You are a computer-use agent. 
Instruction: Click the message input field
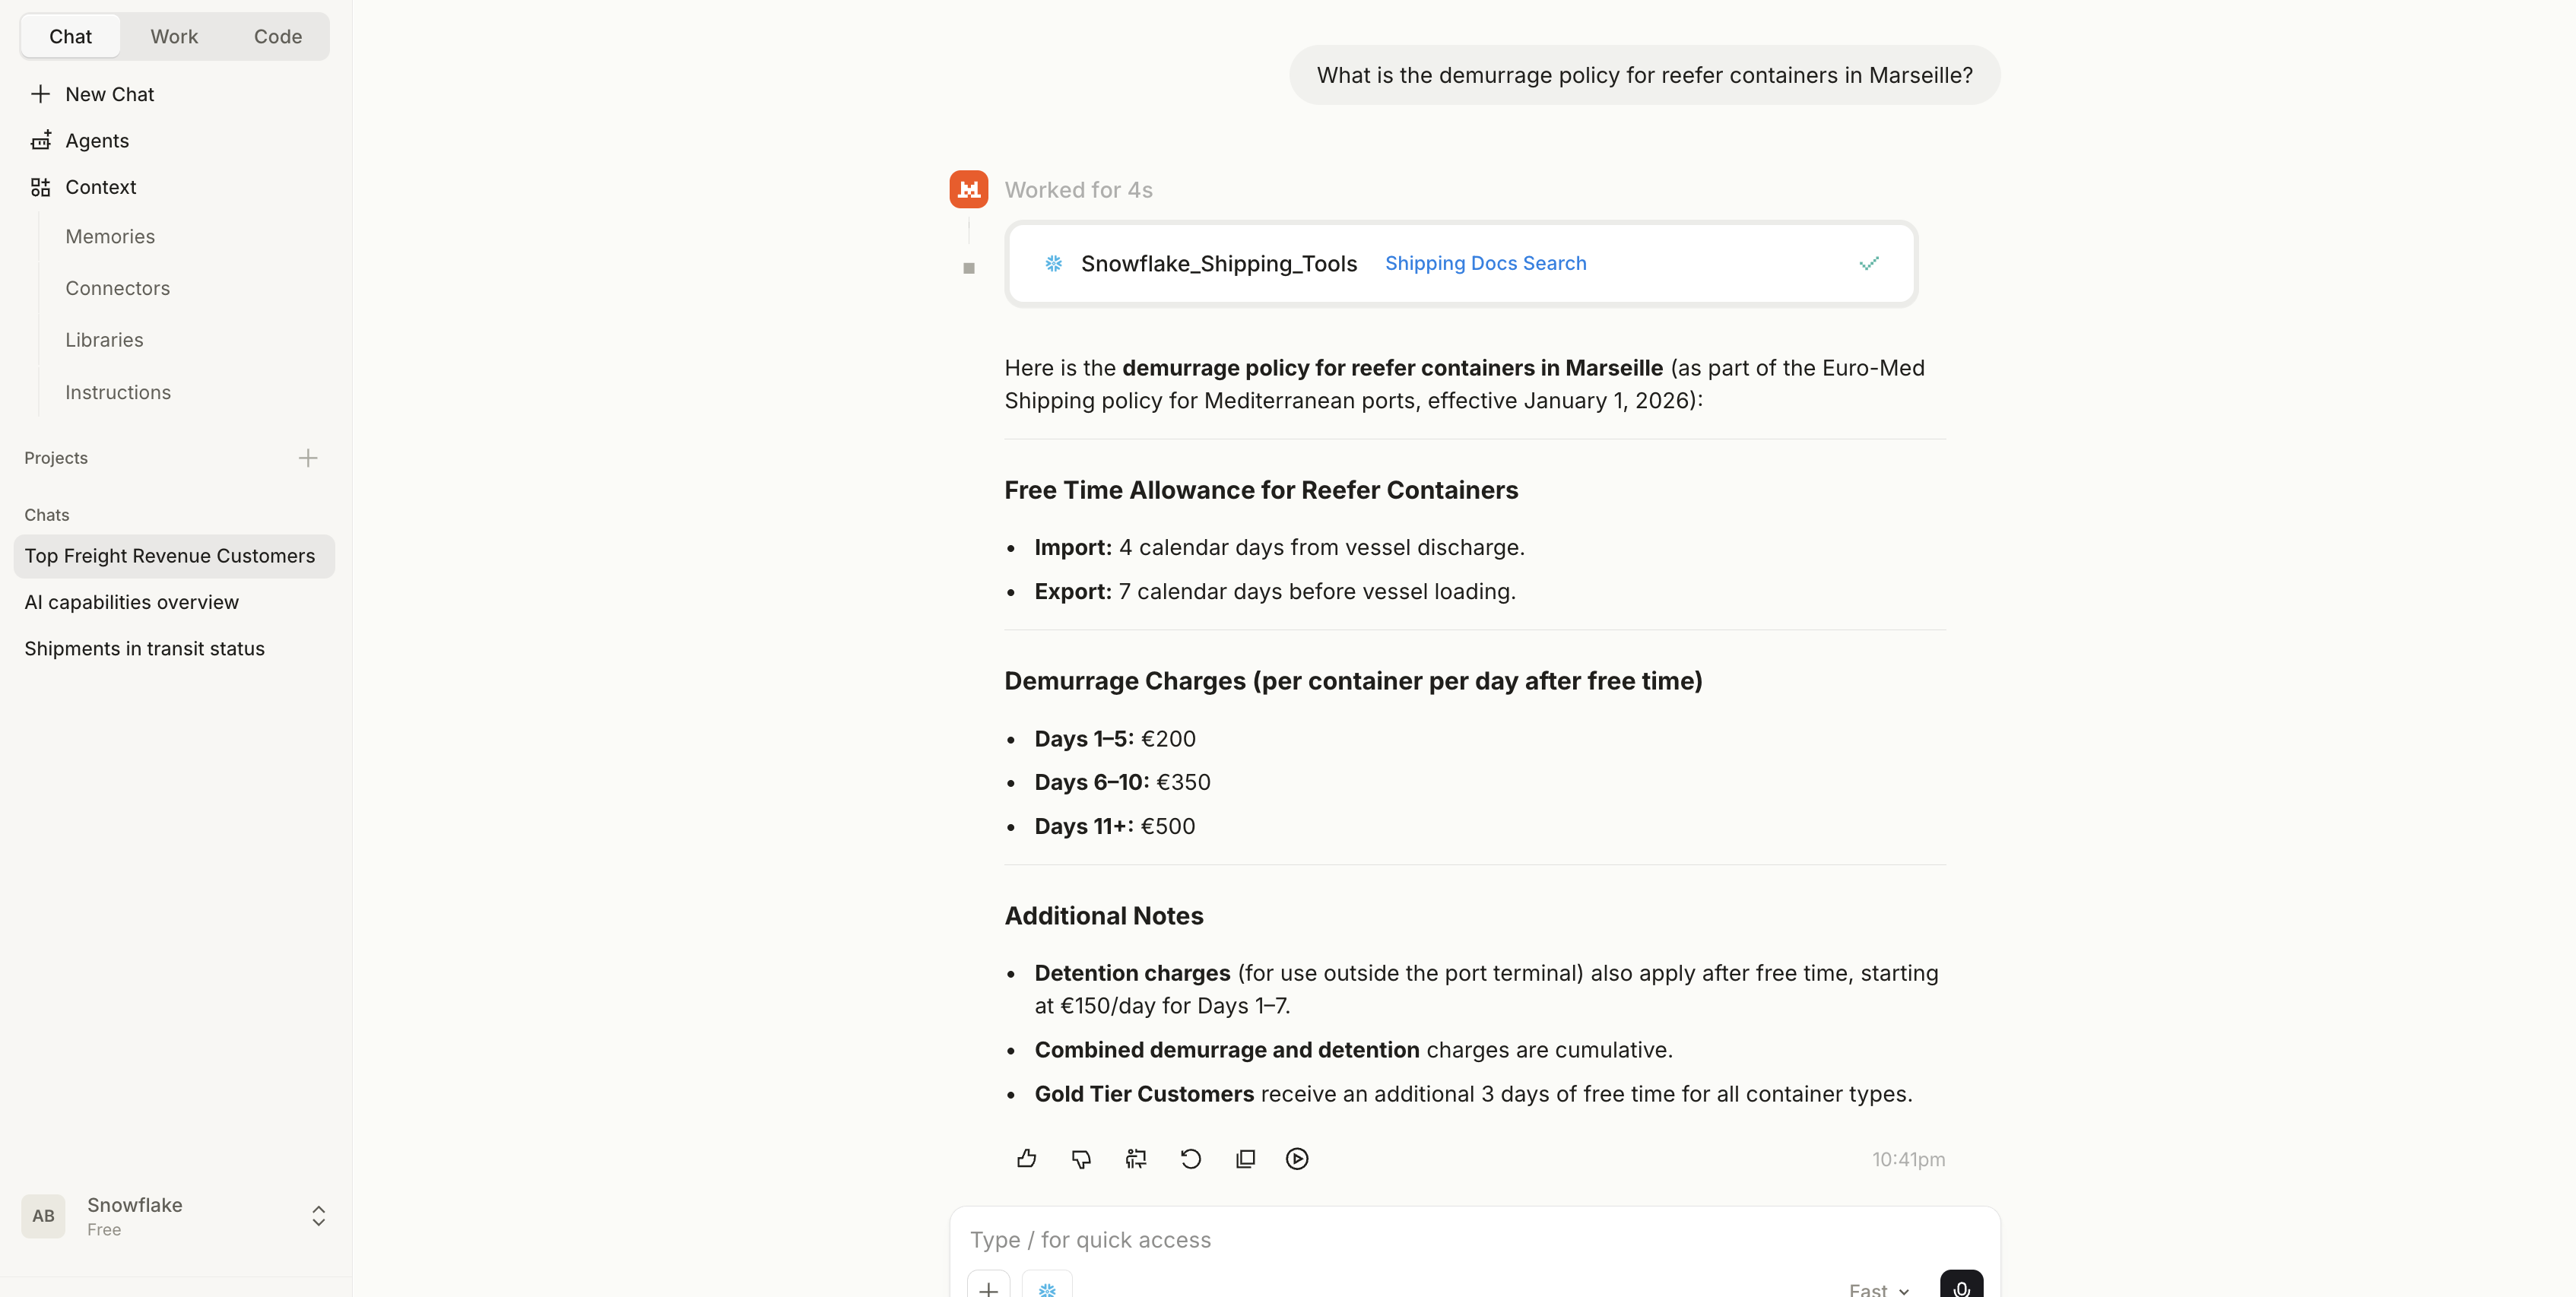pyautogui.click(x=1474, y=1241)
